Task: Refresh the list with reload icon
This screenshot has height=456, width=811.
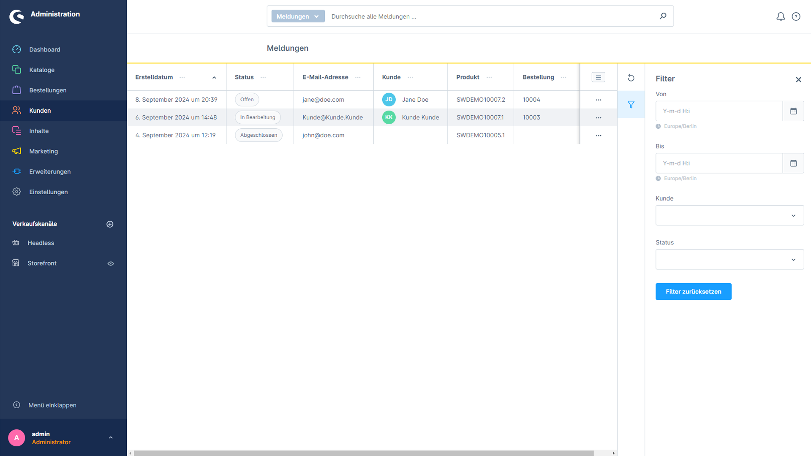Action: click(x=631, y=77)
